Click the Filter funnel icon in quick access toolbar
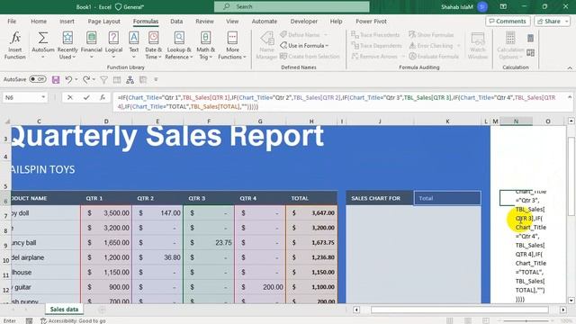The image size is (576, 324). pos(104,79)
